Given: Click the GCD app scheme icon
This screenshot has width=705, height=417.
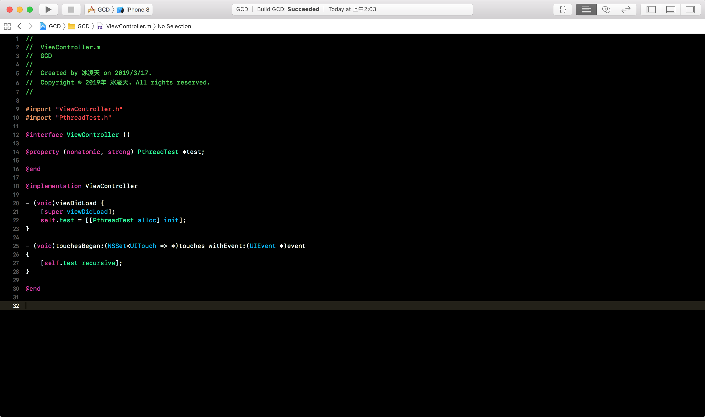Looking at the screenshot, I should click(x=91, y=10).
